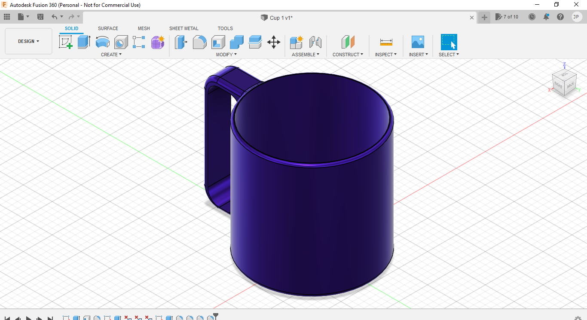Open the Create dropdown menu
587x320 pixels.
coord(111,54)
